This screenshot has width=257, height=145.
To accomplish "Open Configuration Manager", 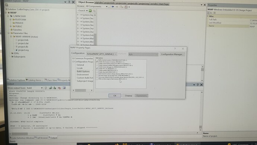I will [x=172, y=54].
